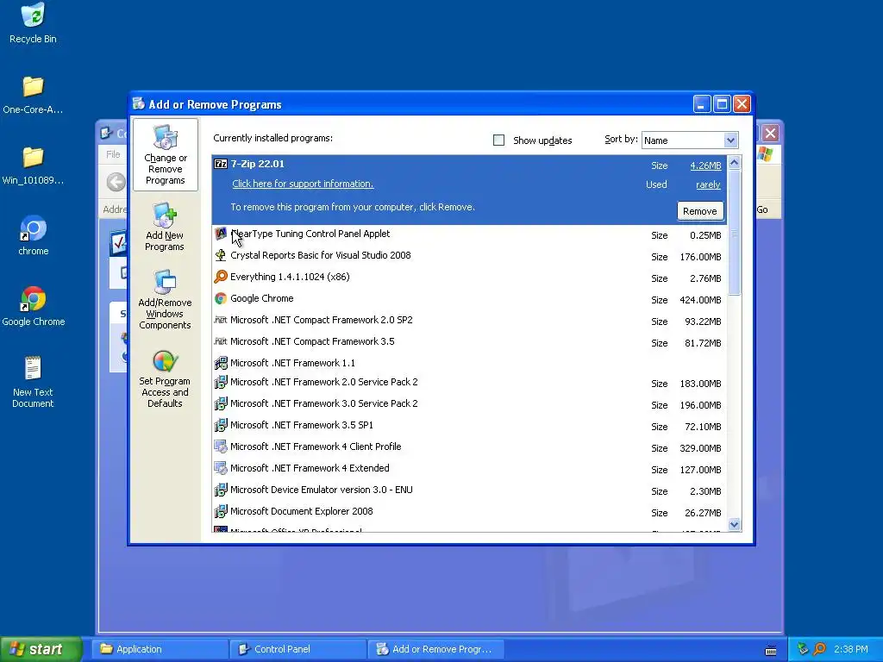Enable the Show updates checkbox
This screenshot has width=883, height=662.
pos(499,141)
